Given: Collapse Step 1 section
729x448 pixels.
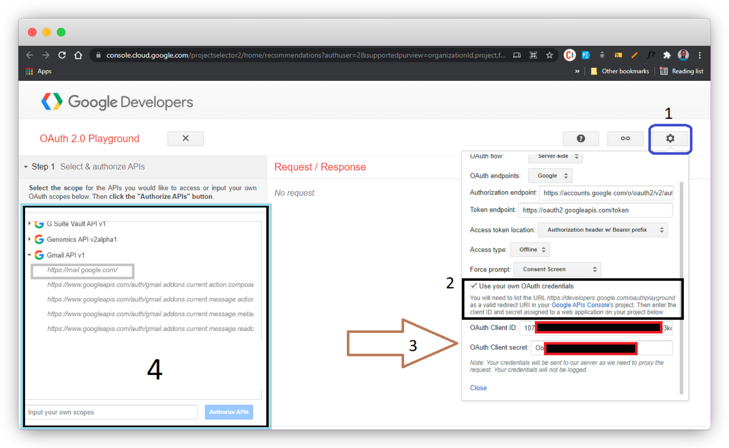Looking at the screenshot, I should 26,167.
